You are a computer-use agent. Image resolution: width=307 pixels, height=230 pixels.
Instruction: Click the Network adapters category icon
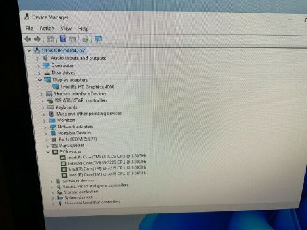coord(52,127)
